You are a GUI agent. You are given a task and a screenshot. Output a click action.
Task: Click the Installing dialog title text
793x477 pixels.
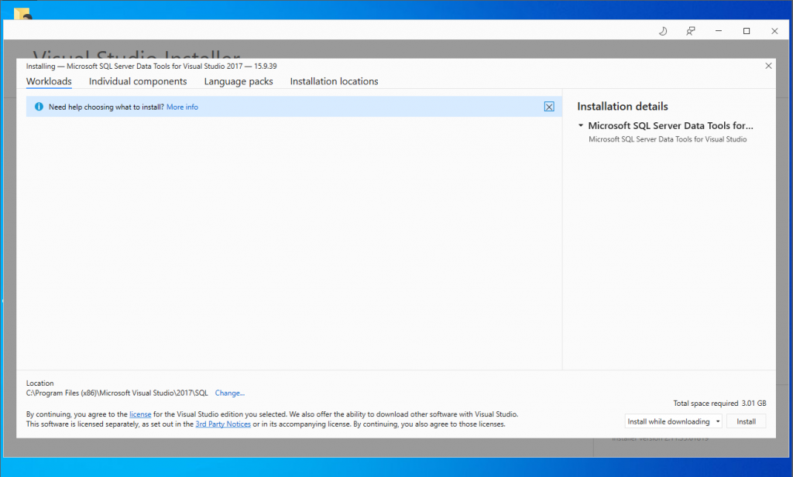point(151,66)
